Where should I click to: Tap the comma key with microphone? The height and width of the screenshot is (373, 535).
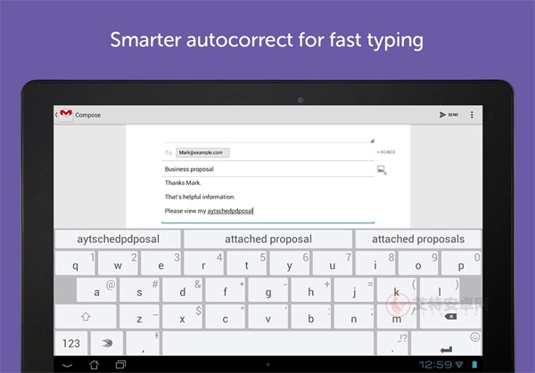point(143,343)
